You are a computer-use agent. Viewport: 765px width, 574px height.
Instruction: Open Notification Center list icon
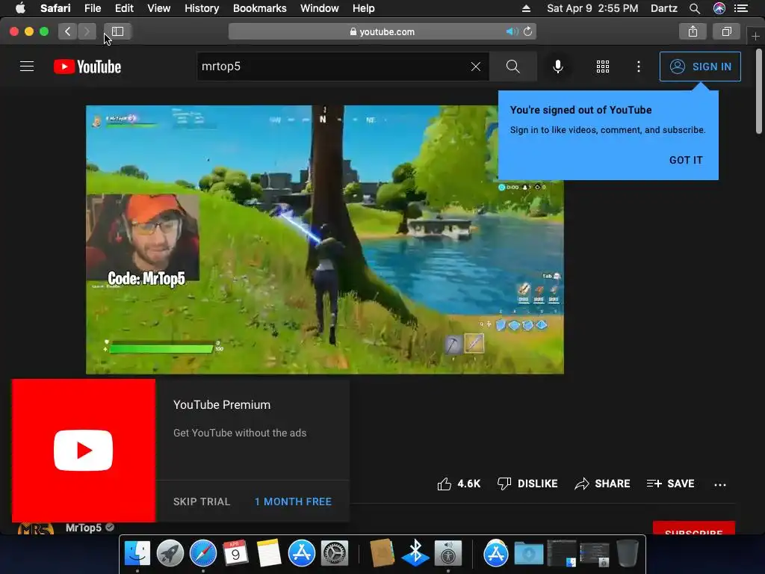coord(741,8)
